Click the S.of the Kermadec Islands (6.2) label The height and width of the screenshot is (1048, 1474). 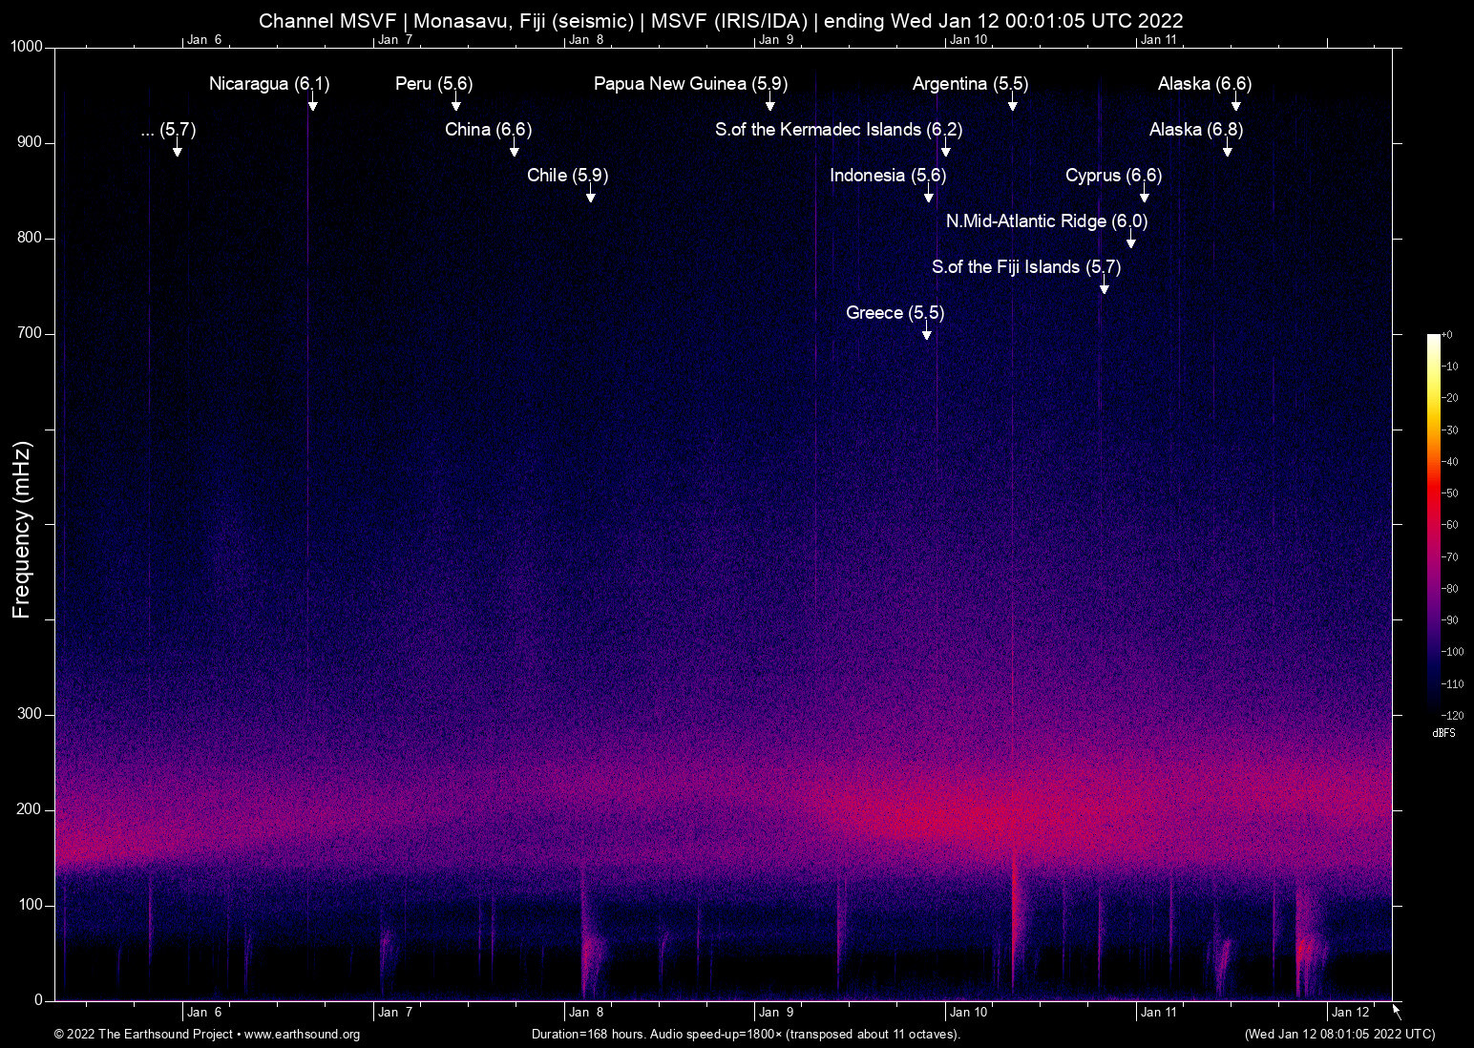coord(840,130)
